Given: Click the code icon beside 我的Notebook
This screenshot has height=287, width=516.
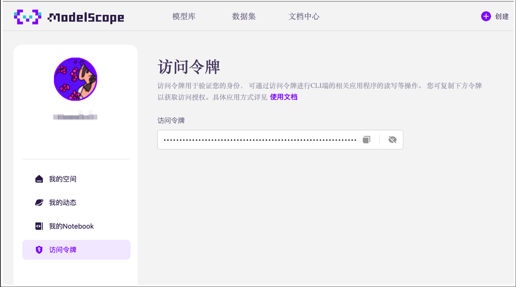Looking at the screenshot, I should coord(39,226).
